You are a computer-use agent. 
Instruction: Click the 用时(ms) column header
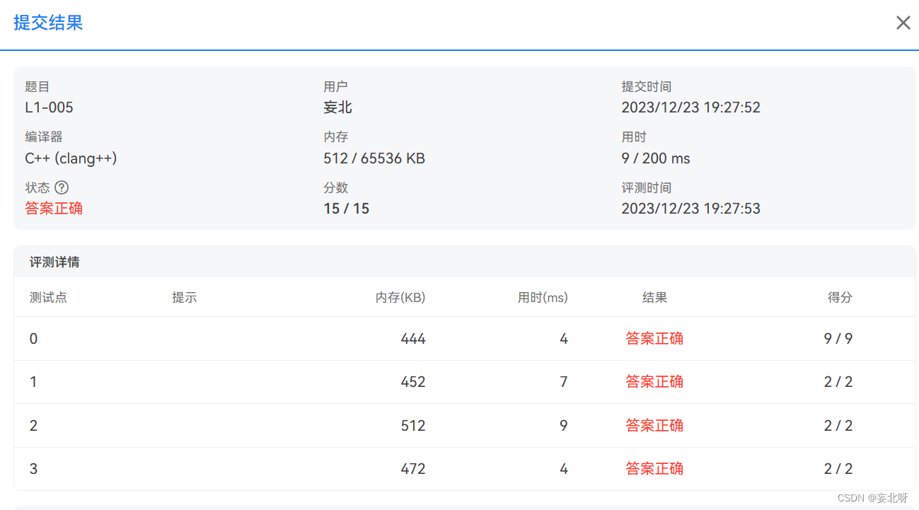click(543, 298)
